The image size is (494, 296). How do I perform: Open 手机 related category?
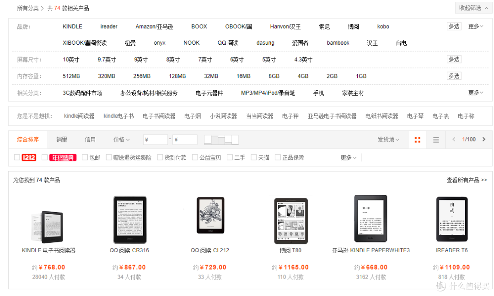point(318,93)
